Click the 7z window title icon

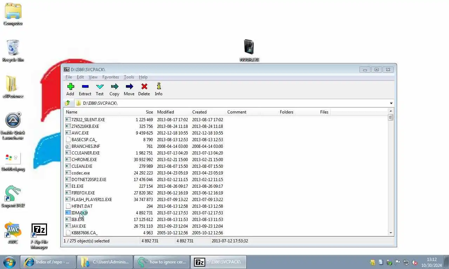point(66,69)
